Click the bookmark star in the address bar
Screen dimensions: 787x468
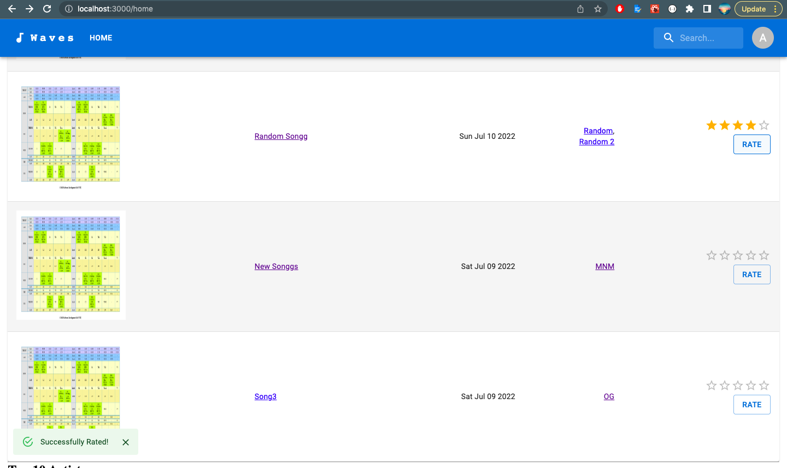(x=597, y=9)
